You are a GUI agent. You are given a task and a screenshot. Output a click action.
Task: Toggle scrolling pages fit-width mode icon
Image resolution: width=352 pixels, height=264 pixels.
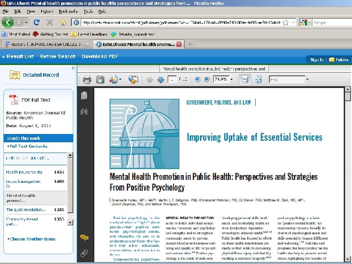pos(245,80)
